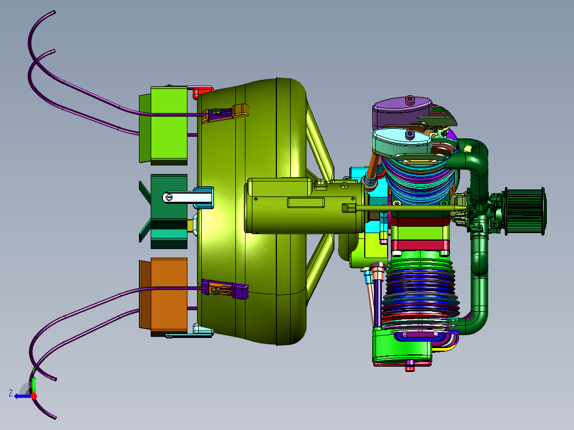Viewport: 574px width, 430px height.
Task: Select the upper tank strap clamp
Action: coord(226,113)
